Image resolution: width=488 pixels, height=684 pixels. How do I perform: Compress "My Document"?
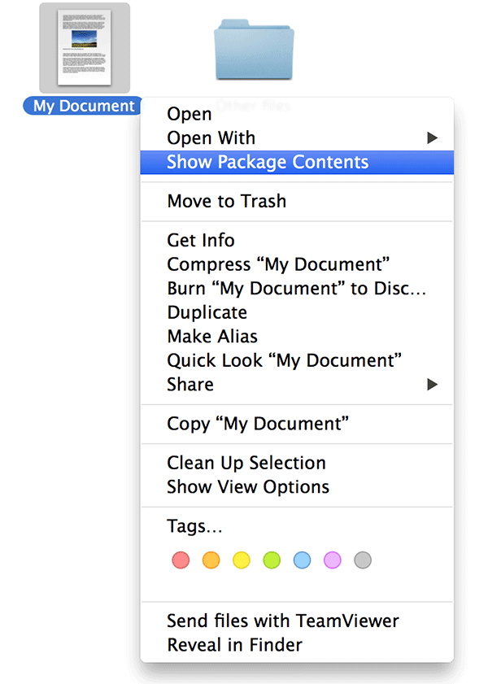[x=277, y=264]
